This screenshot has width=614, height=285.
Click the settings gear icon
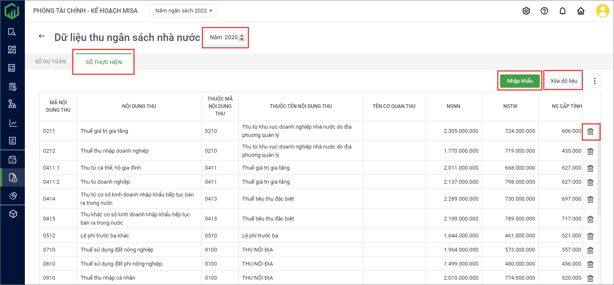pos(526,11)
